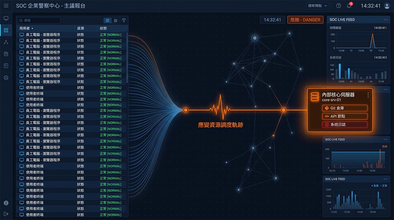Open options on SOC LIVE FEED panel with 1200-scale chart
The width and height of the screenshot is (394, 220).
click(385, 179)
